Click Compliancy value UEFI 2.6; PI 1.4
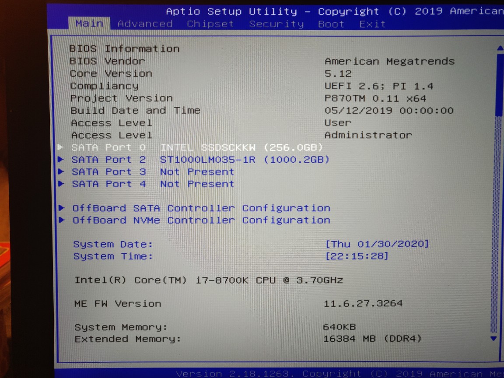The width and height of the screenshot is (504, 378). point(379,86)
